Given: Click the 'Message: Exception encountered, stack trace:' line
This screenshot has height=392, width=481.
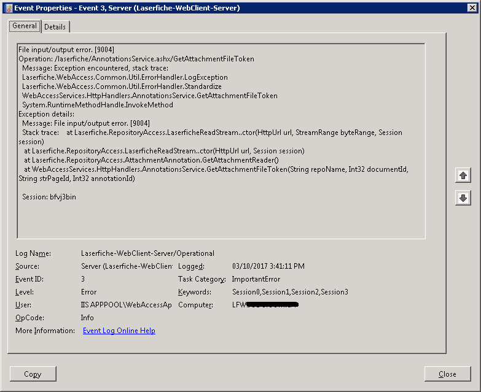Looking at the screenshot, I should pyautogui.click(x=95, y=68).
